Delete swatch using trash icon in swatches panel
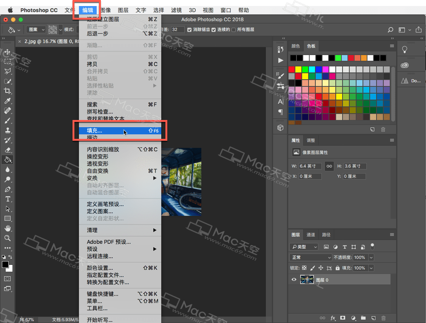Screen dimensions: 426x323 pos(383,129)
